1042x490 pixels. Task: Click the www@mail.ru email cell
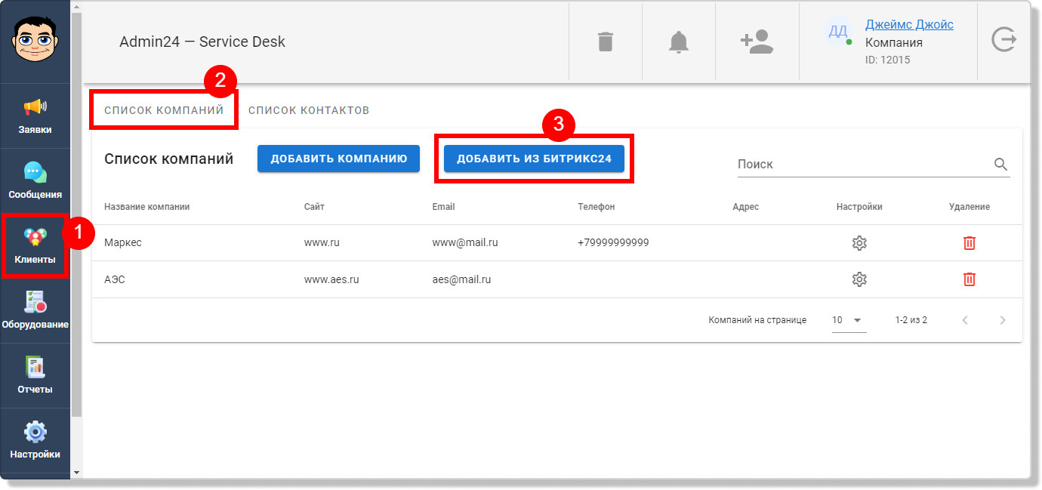[465, 243]
